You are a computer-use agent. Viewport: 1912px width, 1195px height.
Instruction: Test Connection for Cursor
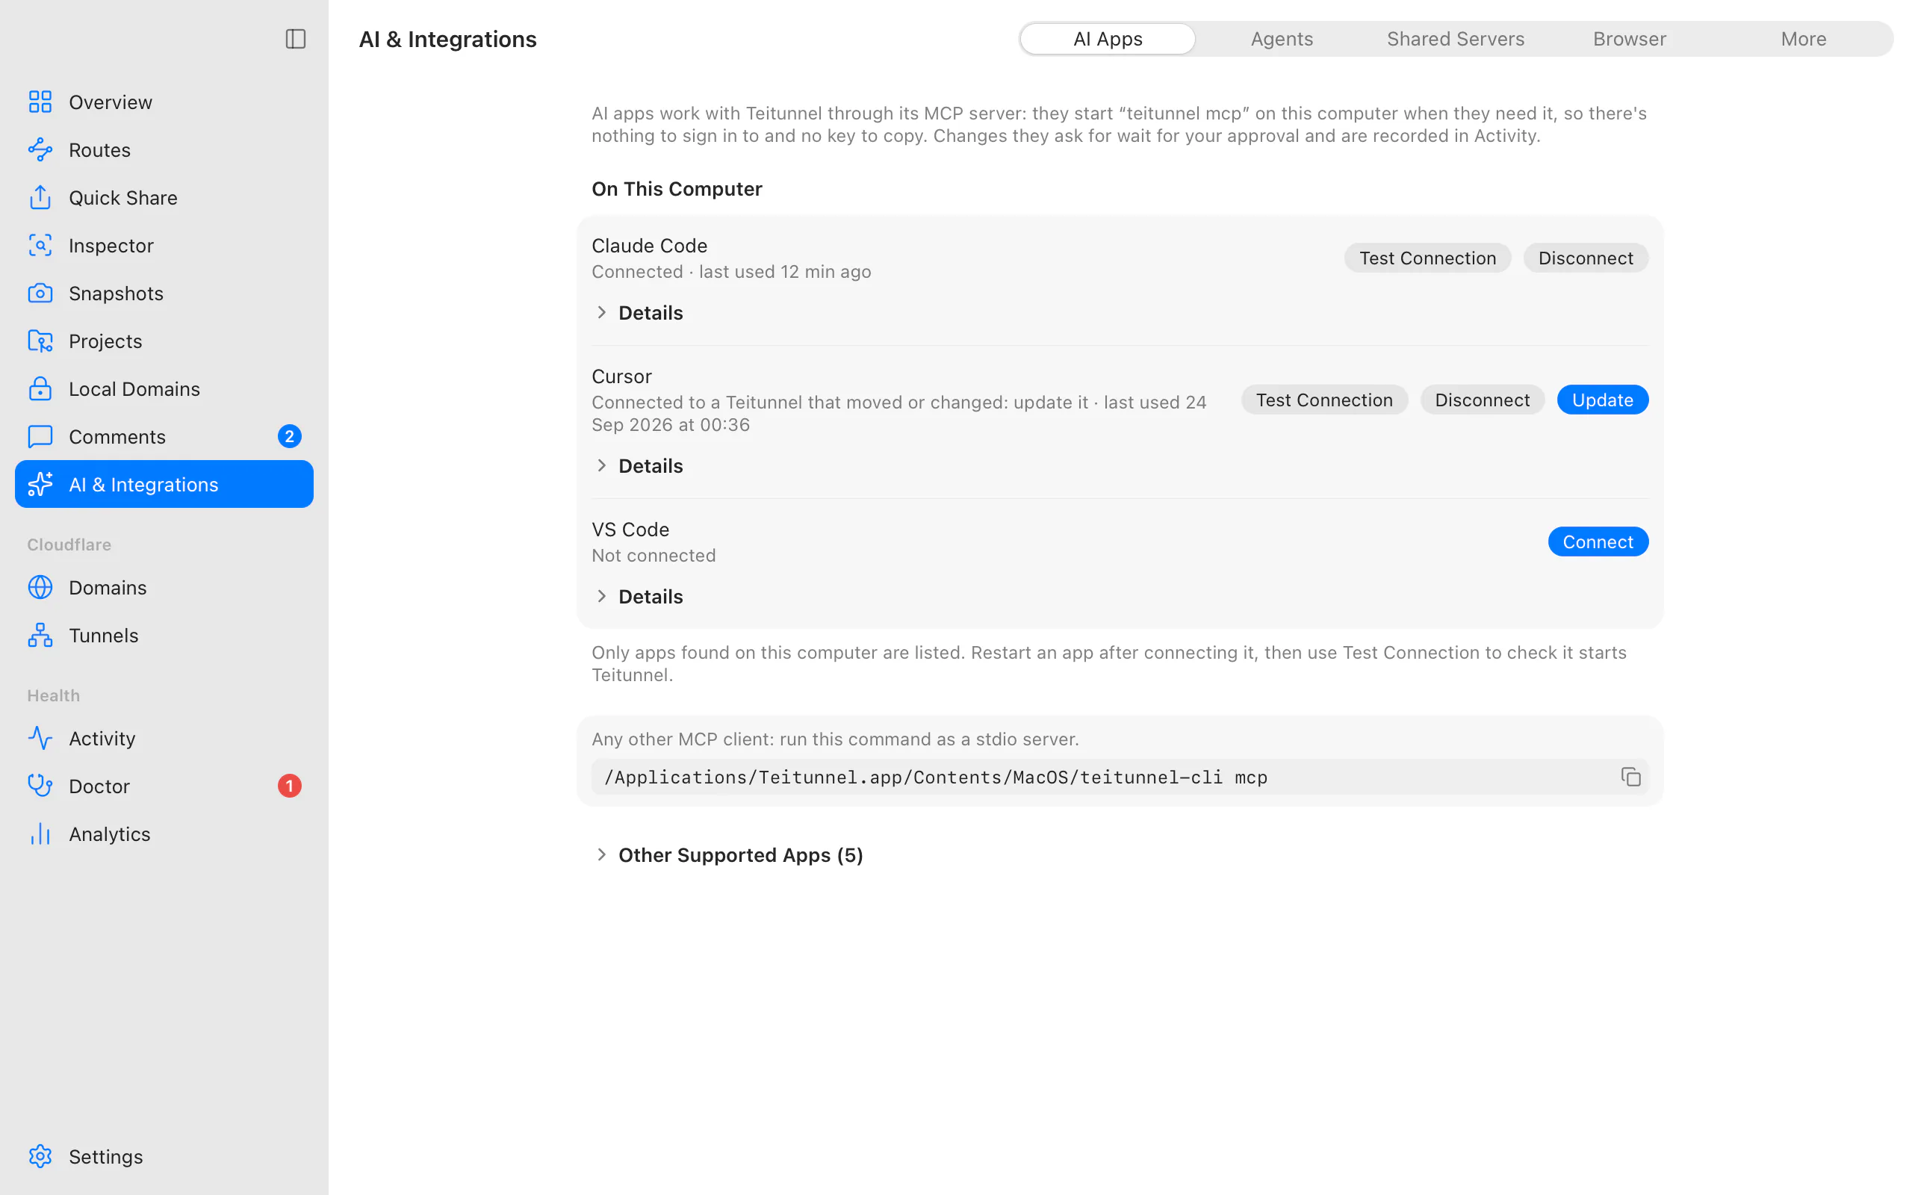click(x=1324, y=400)
